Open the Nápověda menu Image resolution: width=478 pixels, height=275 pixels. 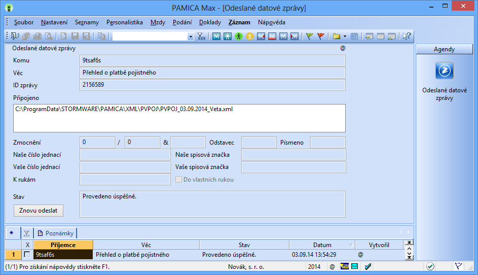(x=272, y=22)
